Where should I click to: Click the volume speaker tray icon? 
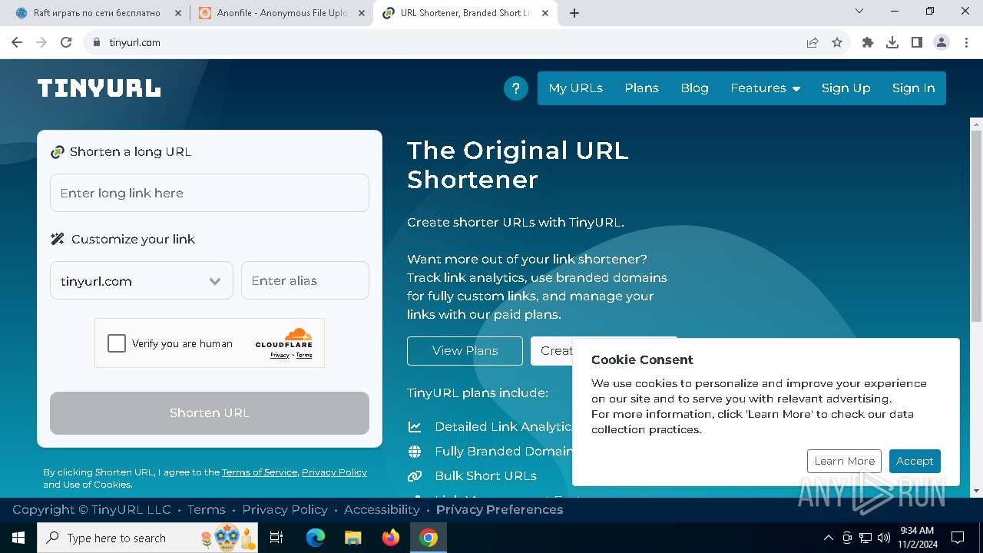pyautogui.click(x=883, y=538)
